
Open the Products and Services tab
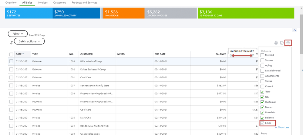click(x=84, y=3)
